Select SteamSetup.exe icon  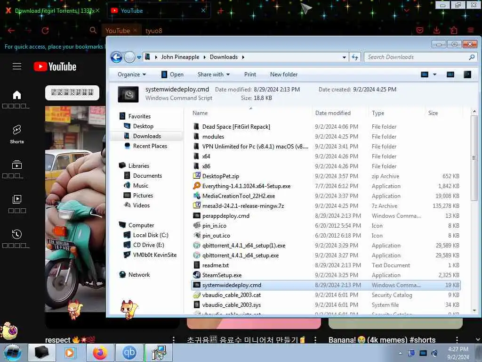click(x=196, y=275)
